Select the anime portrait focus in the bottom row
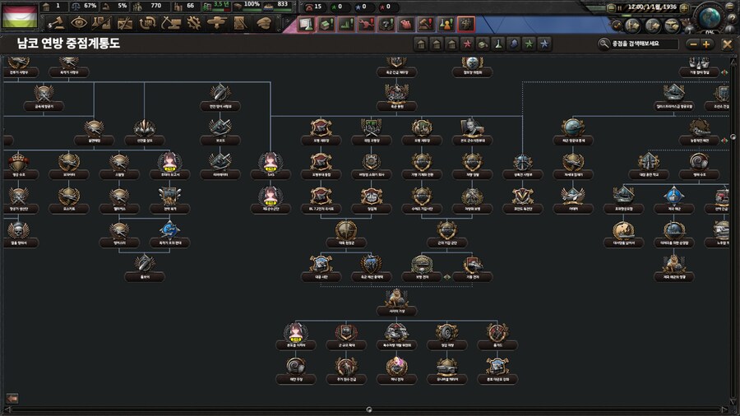 click(295, 332)
